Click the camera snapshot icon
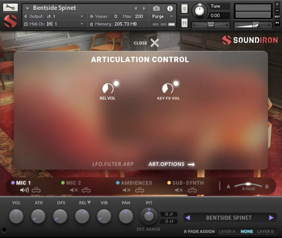The image size is (282, 238). [x=156, y=8]
